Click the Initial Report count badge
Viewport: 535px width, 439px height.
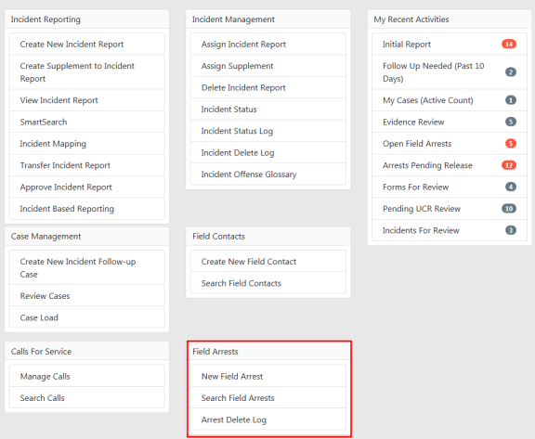509,44
